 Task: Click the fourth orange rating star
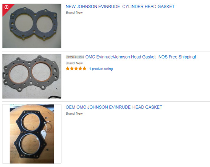(x=80, y=69)
